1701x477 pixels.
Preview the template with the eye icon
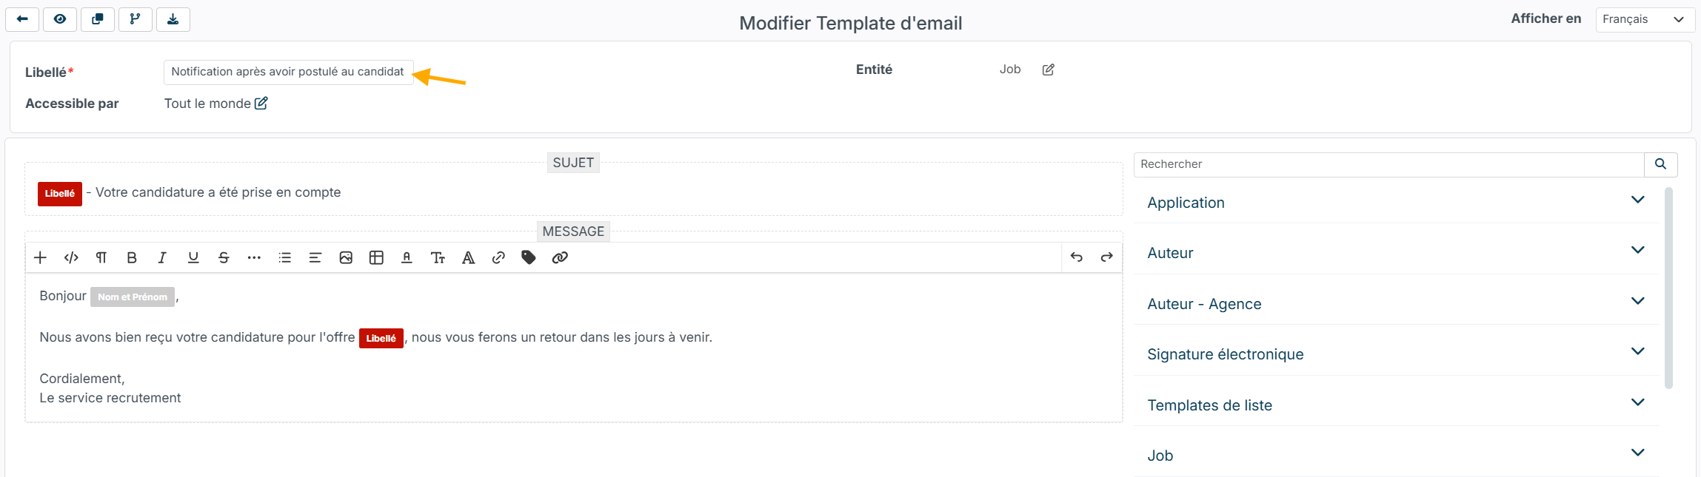(60, 19)
